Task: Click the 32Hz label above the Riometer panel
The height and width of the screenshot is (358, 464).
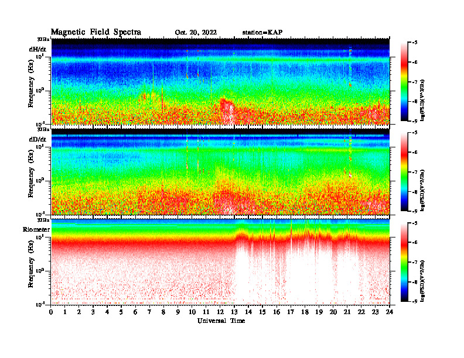Action: [43, 220]
